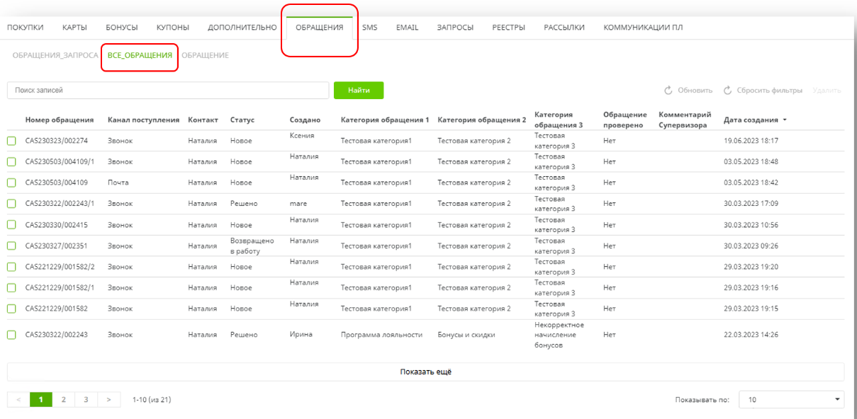Click the Поиск записей search field
The width and height of the screenshot is (857, 419).
[x=168, y=91]
